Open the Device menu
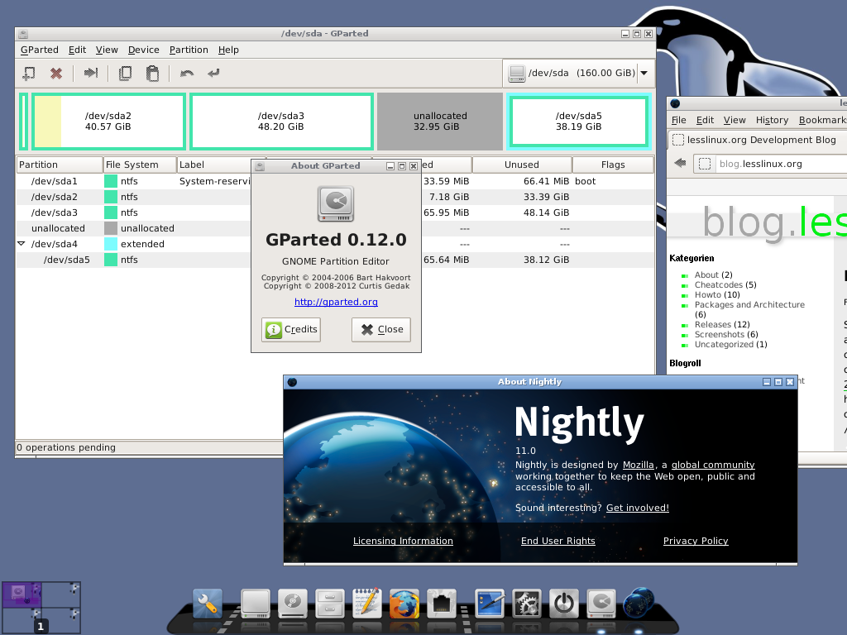This screenshot has width=847, height=635. tap(144, 50)
